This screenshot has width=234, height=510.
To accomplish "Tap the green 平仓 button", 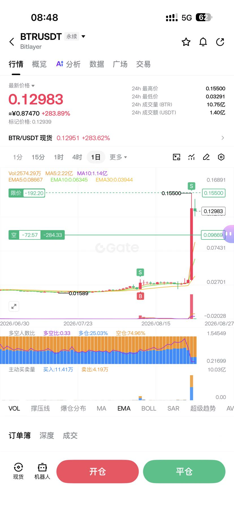I will [x=184, y=471].
